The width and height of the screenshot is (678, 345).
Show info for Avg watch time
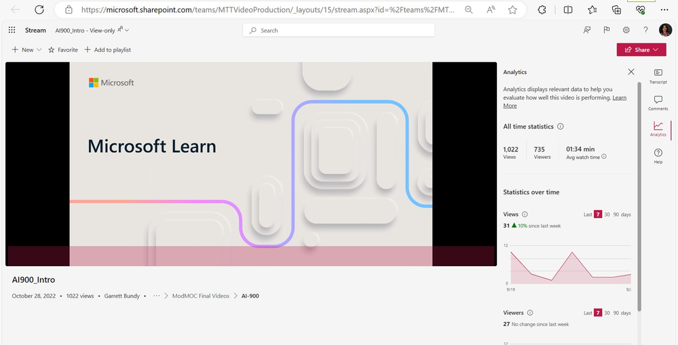[604, 157]
